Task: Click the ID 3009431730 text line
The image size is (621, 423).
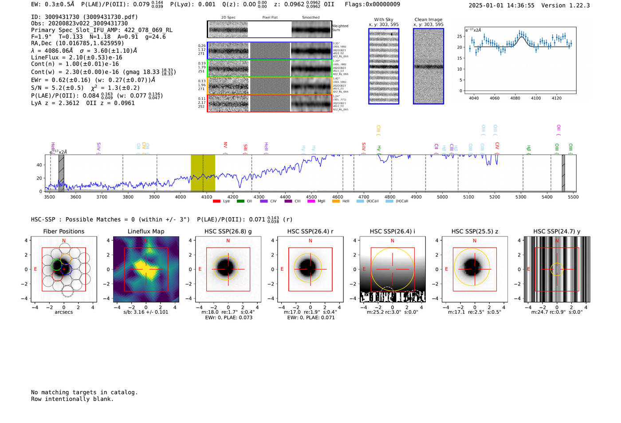Action: pyautogui.click(x=84, y=17)
